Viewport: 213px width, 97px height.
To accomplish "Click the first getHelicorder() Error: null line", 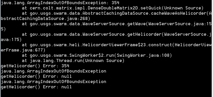I will click(36, 76).
